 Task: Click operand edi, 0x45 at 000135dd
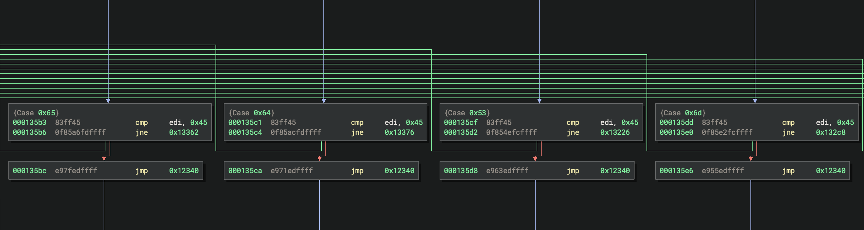pos(835,123)
